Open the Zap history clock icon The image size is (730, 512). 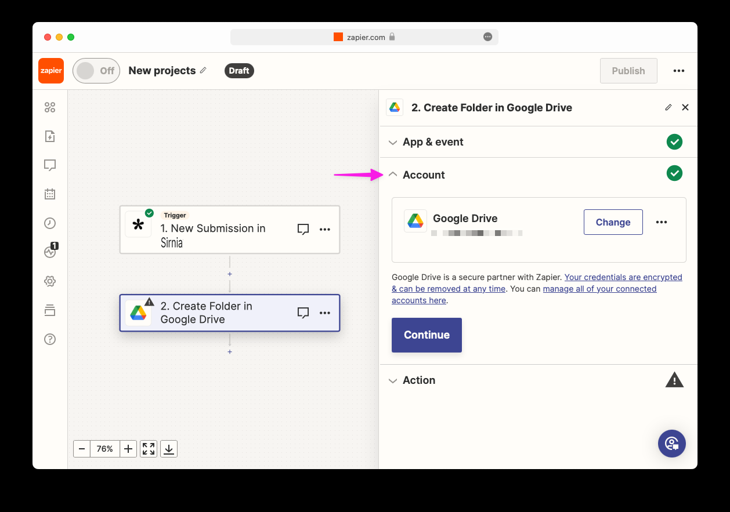click(50, 223)
